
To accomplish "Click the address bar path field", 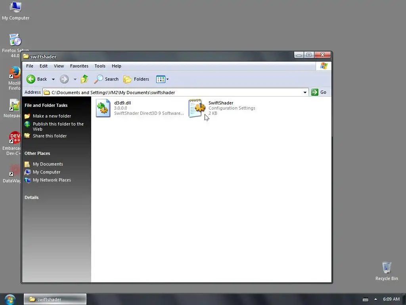I will (176, 92).
